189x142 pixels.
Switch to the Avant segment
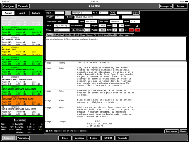coord(22,13)
